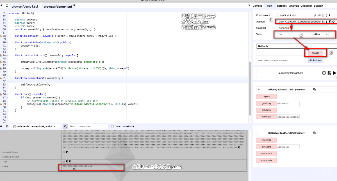Click the plus-minus font size icon
337x181 pixels.
click(x=7, y=6)
